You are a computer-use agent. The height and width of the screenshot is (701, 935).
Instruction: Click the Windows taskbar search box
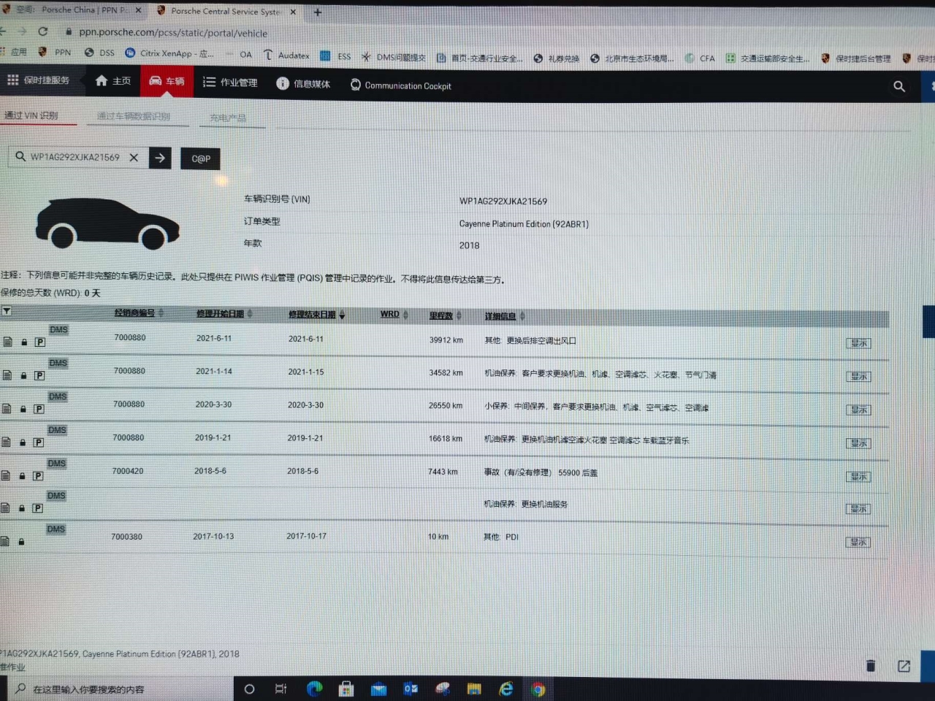pyautogui.click(x=121, y=689)
